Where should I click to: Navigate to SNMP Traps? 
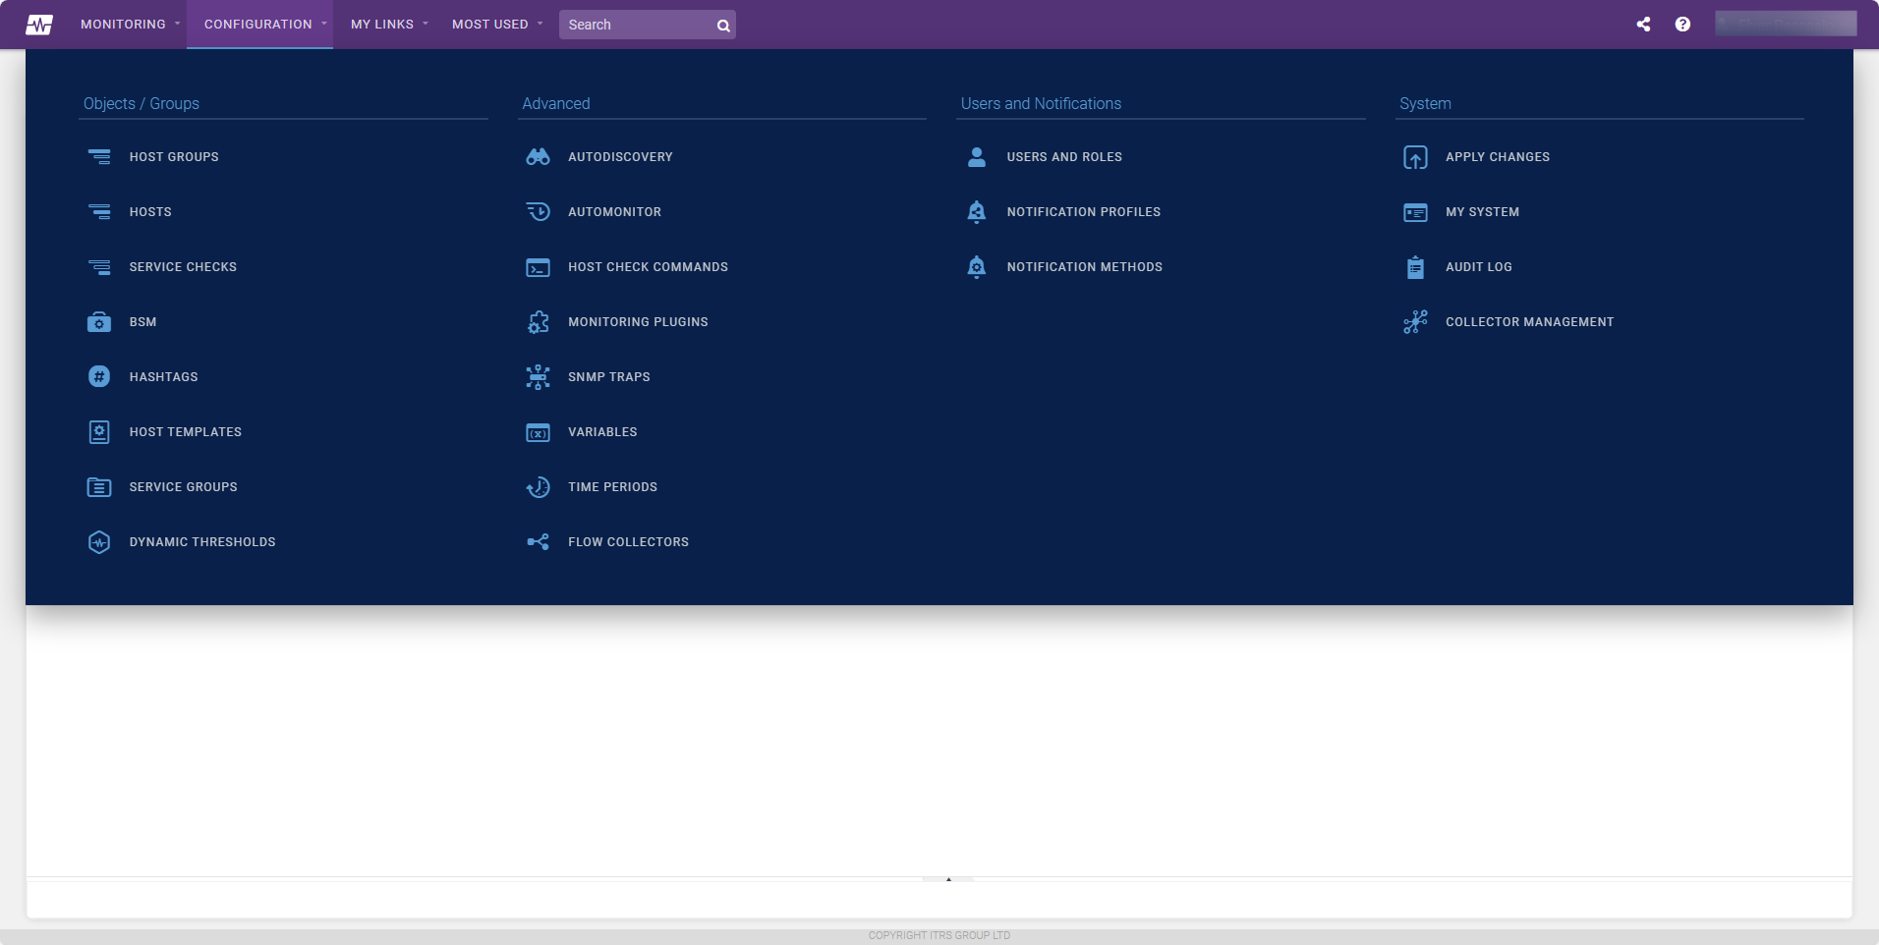tap(609, 377)
